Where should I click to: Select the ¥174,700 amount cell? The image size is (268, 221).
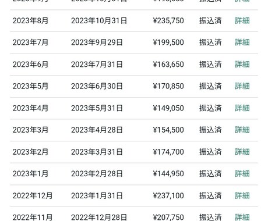(168, 152)
